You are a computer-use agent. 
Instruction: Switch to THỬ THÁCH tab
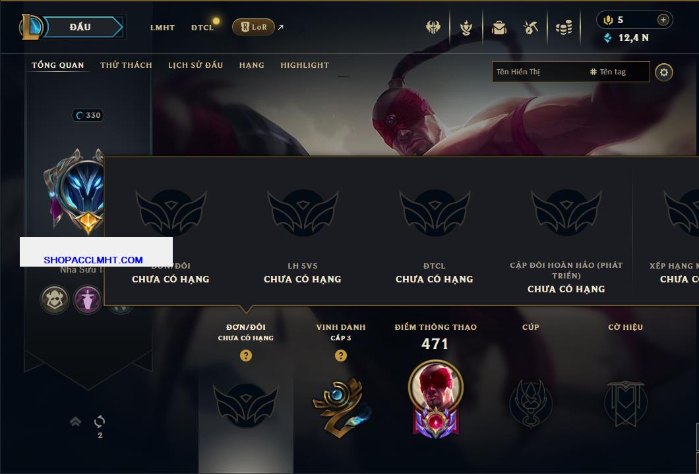pyautogui.click(x=126, y=65)
